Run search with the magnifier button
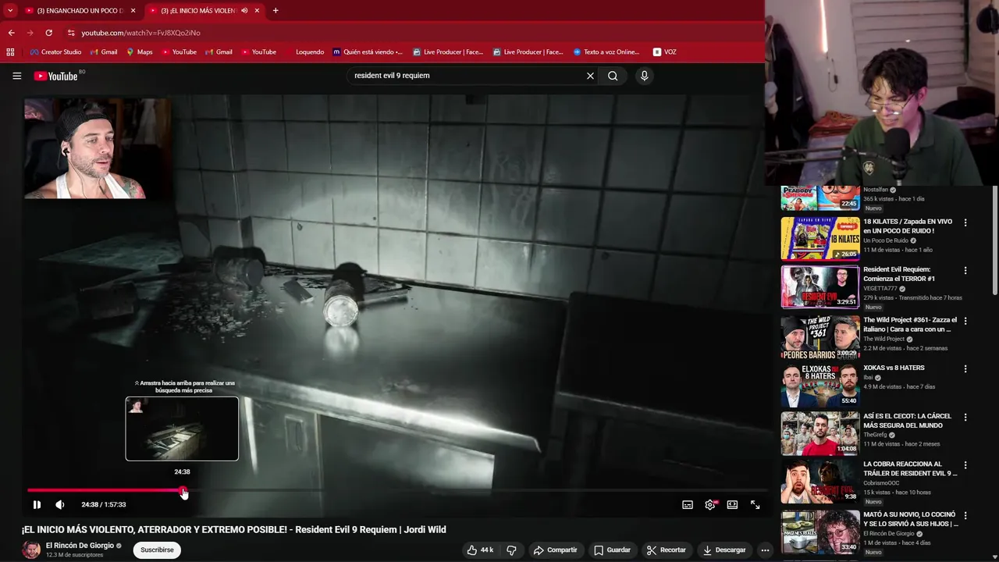Screen dimensions: 999x562 point(613,76)
